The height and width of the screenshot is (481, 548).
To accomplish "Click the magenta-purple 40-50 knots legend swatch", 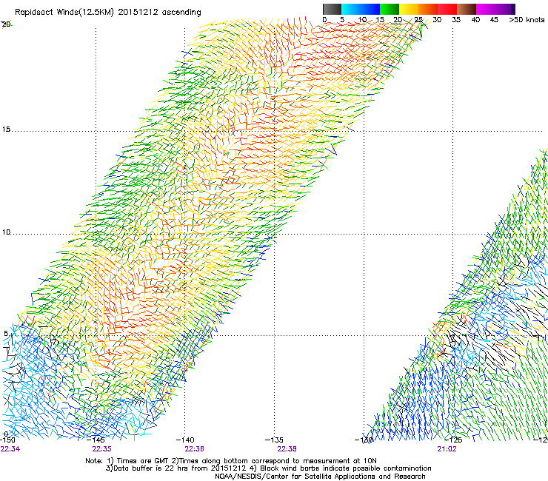I will pos(495,9).
